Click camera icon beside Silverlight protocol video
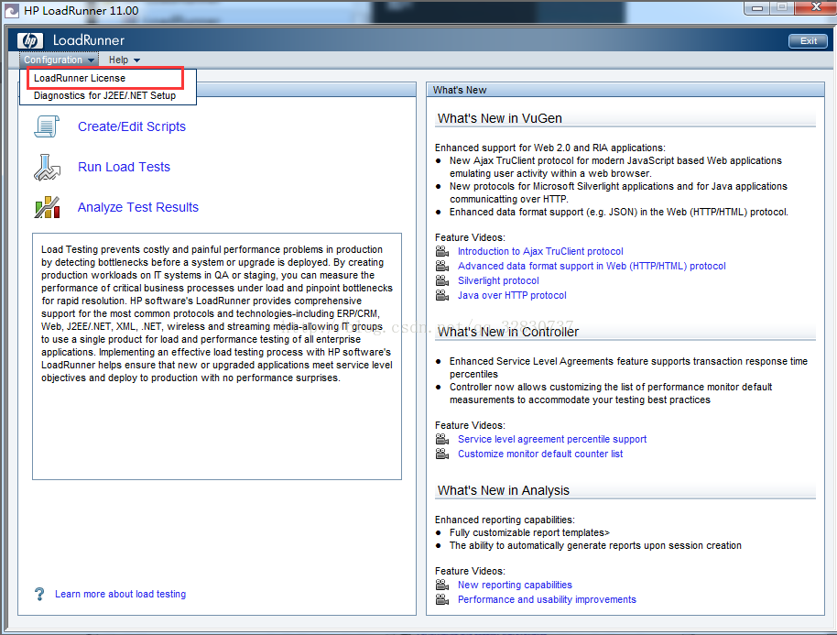This screenshot has height=635, width=837. point(442,280)
